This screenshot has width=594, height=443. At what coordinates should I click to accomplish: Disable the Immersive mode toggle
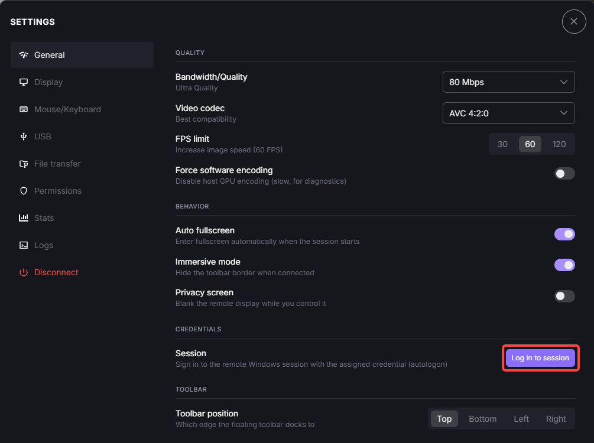click(564, 265)
